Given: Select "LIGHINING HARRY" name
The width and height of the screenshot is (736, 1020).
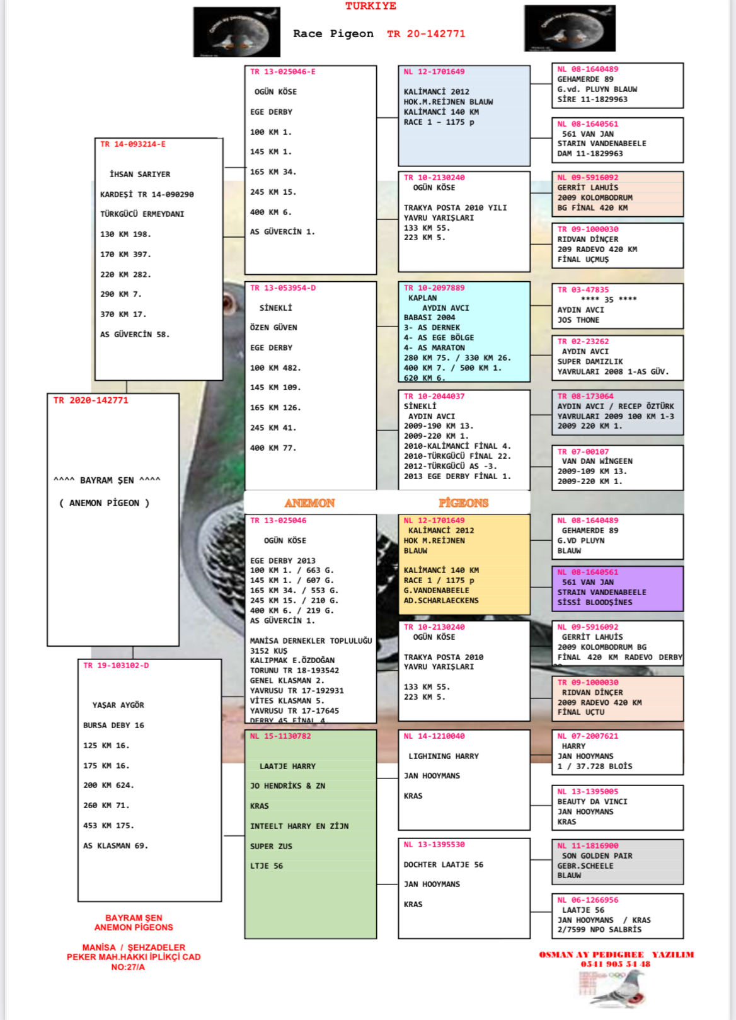Looking at the screenshot, I should [x=444, y=756].
